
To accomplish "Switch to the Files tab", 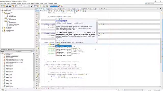I will click(14, 9).
